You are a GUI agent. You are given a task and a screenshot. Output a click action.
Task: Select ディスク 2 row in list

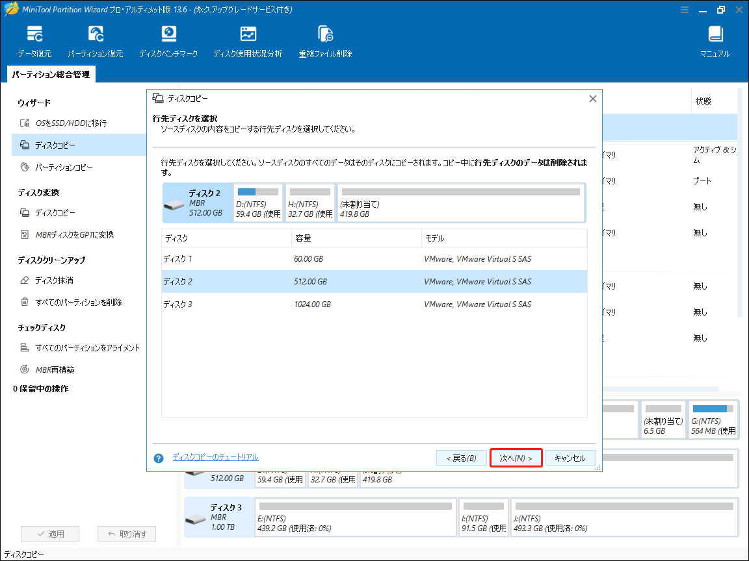[374, 281]
